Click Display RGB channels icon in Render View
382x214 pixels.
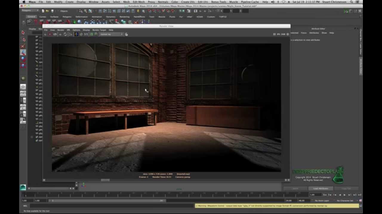(76, 34)
